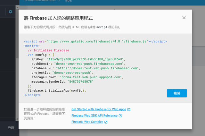The height and width of the screenshot is (136, 205).
Task: Click the apiKey value string
Action: pos(85,59)
